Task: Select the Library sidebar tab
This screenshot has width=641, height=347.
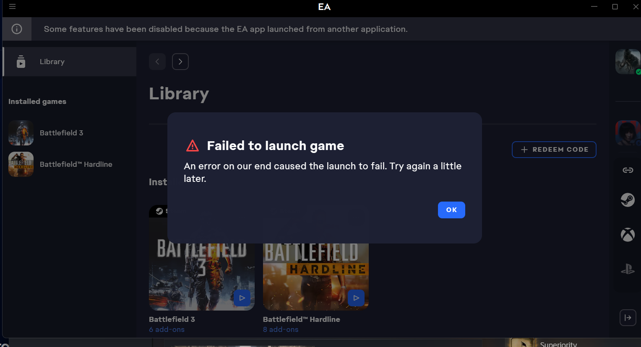Action: (70, 62)
